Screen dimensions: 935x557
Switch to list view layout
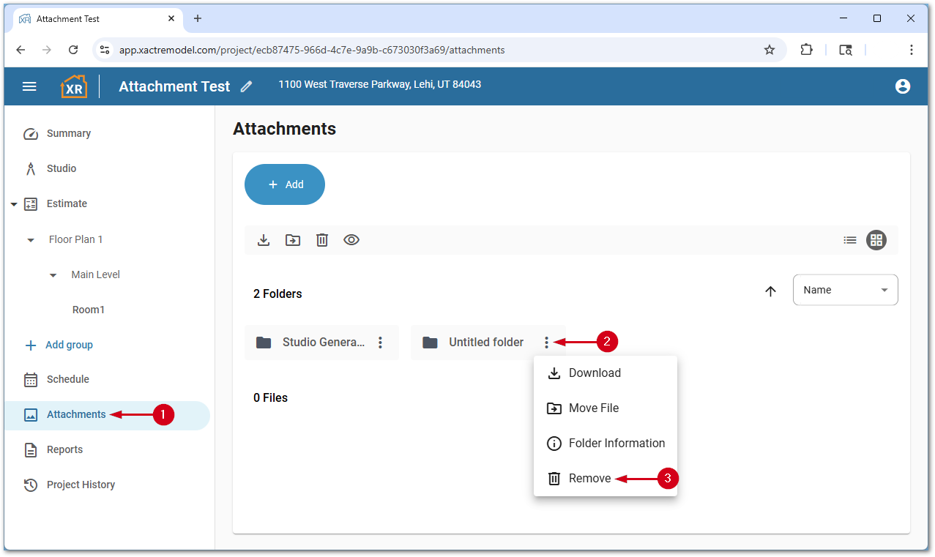pyautogui.click(x=849, y=240)
